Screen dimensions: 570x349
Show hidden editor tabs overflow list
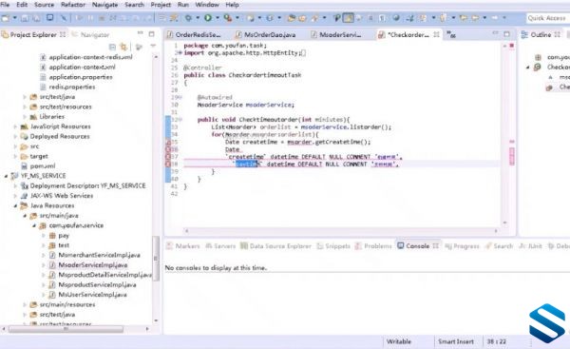[451, 34]
